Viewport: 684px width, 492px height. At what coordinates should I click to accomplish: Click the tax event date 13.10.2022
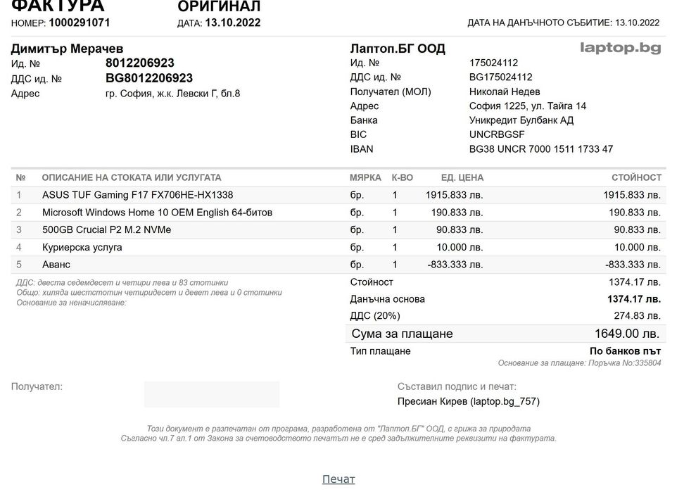tap(638, 23)
